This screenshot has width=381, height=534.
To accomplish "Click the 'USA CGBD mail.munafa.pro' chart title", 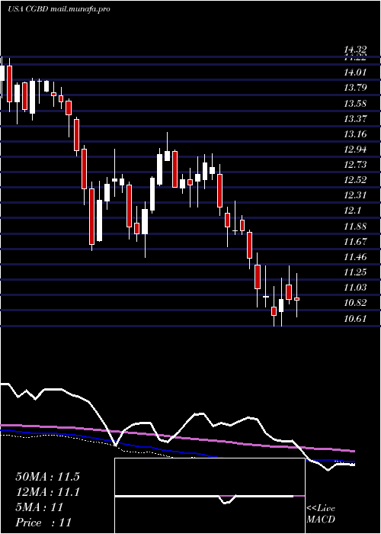I will pyautogui.click(x=59, y=9).
